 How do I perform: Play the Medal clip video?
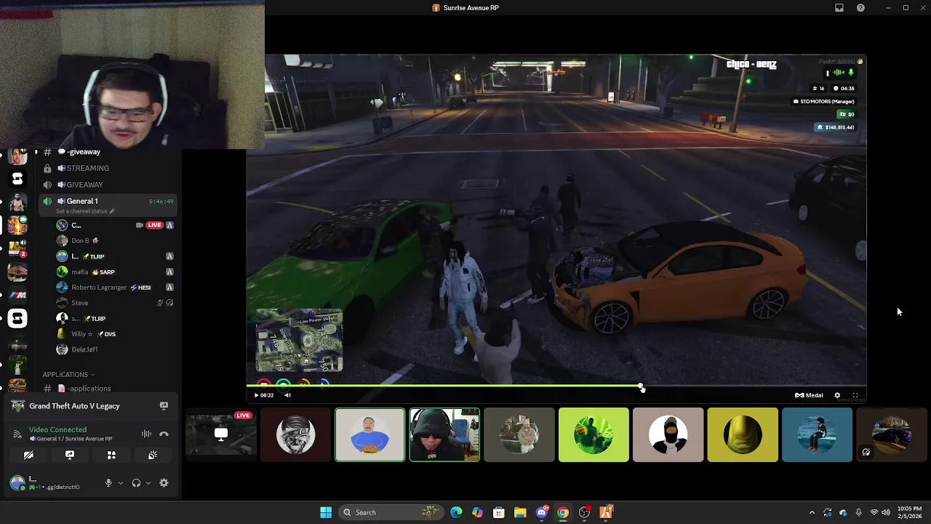point(256,395)
